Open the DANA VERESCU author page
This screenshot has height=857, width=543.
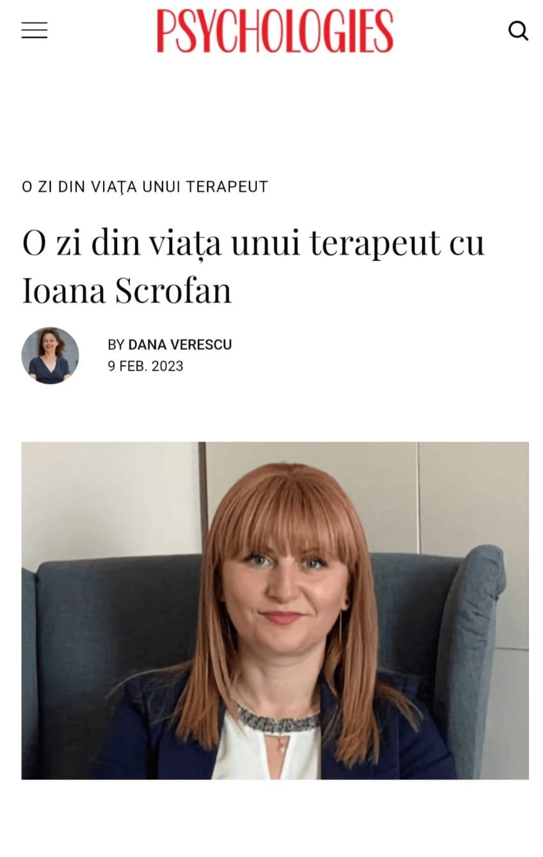180,345
